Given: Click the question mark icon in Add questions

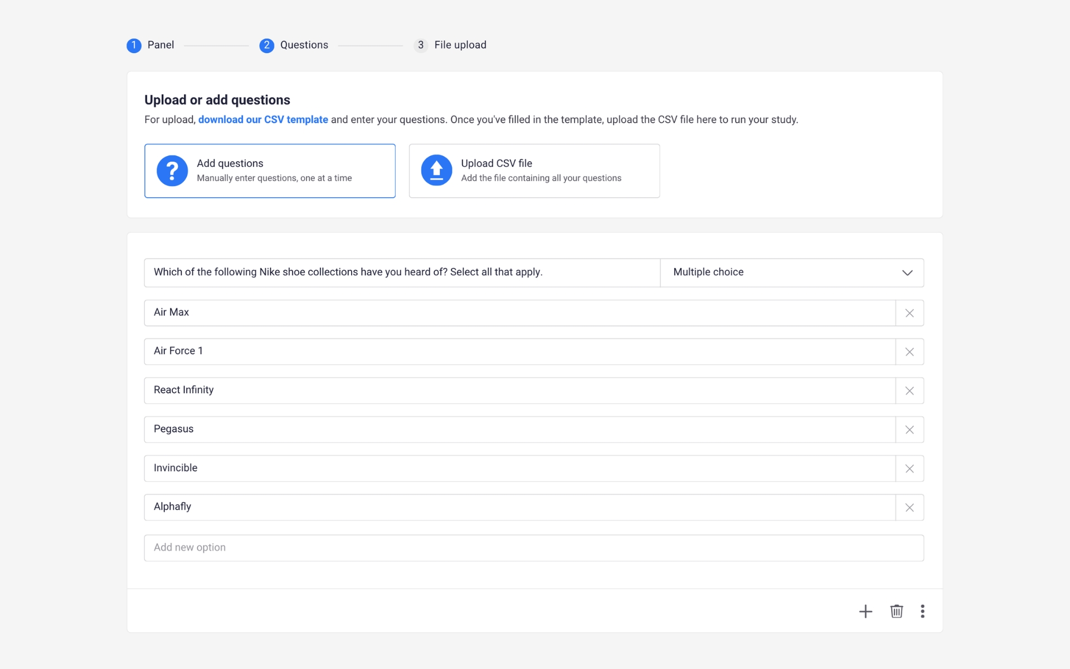Looking at the screenshot, I should (172, 171).
